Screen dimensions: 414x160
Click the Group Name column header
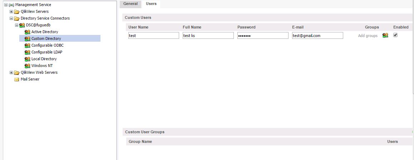click(140, 141)
